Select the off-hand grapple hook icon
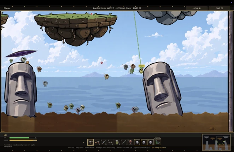Screen dimensions: 234x152 tap(157, 142)
